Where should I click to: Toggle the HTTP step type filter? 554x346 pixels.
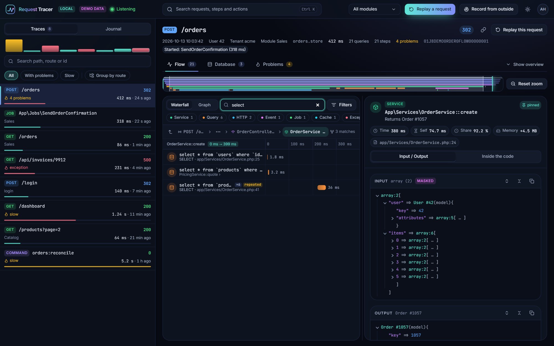click(242, 117)
